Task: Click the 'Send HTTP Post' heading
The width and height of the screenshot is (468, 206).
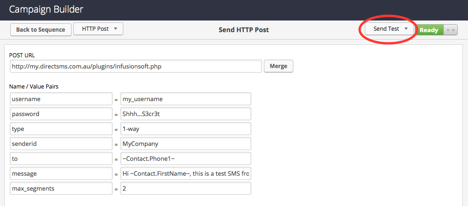Action: point(243,30)
